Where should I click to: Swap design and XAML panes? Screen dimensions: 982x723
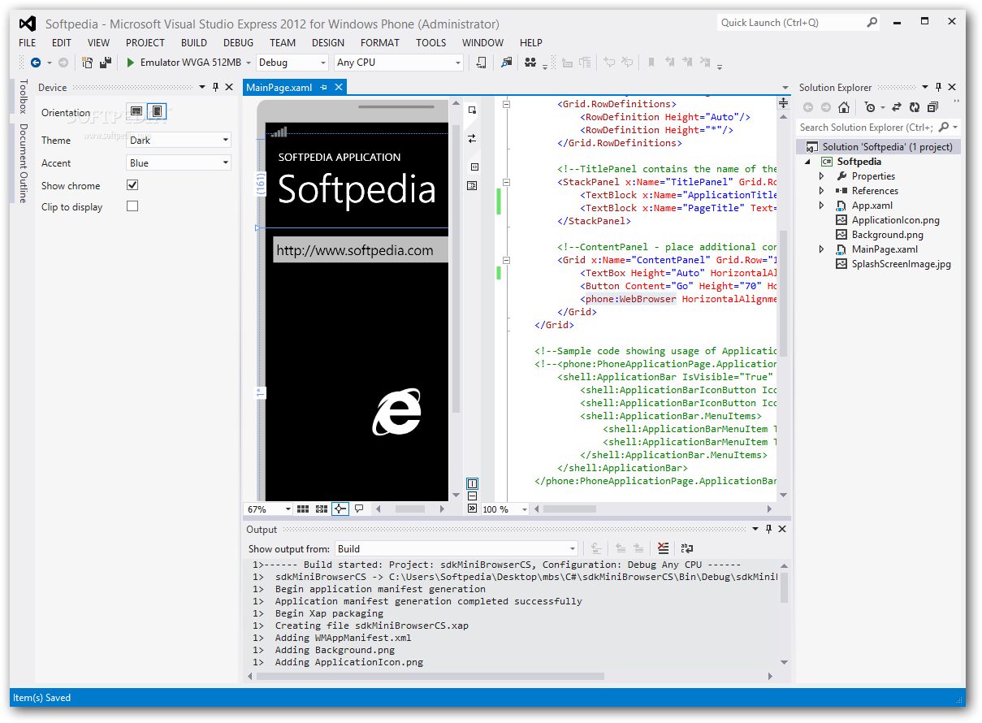pos(472,139)
